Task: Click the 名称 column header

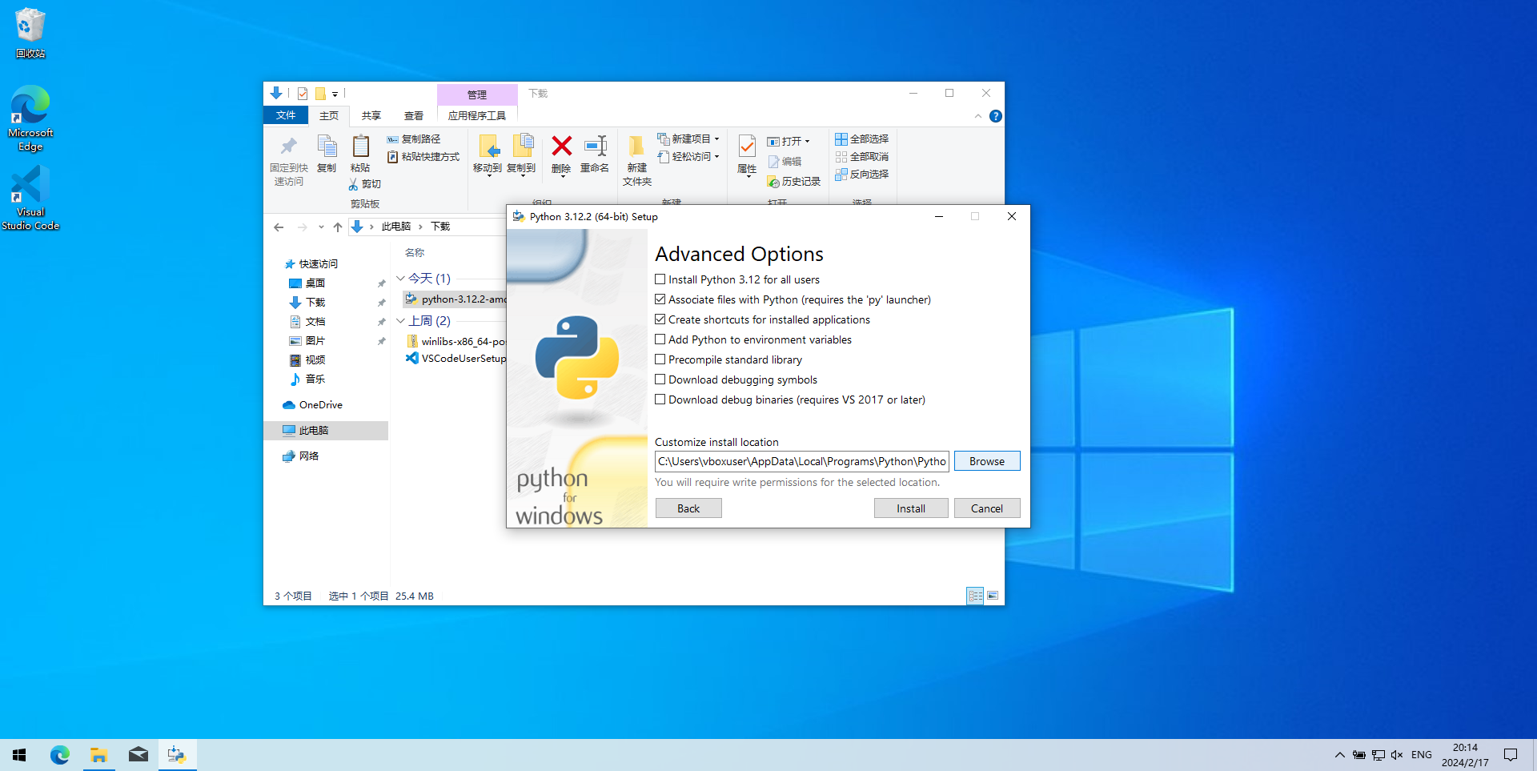Action: (415, 253)
